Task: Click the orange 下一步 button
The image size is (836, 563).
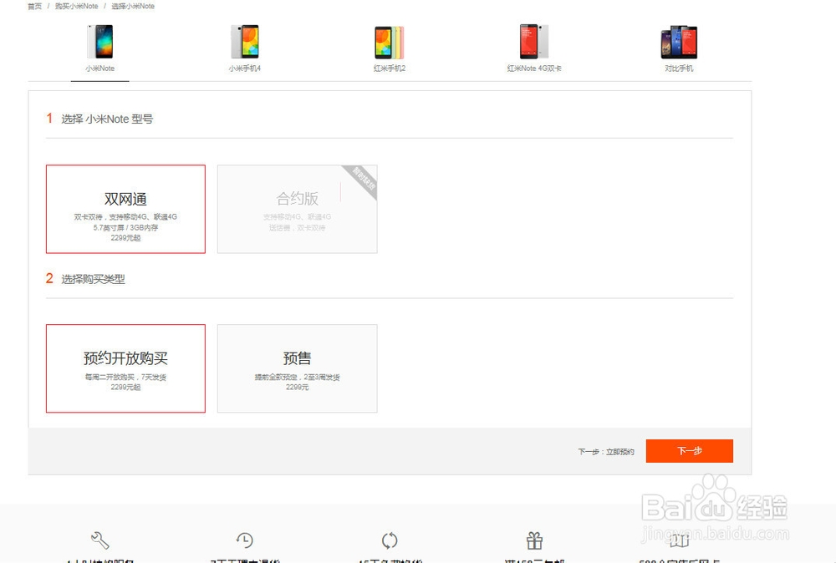Action: click(x=690, y=451)
